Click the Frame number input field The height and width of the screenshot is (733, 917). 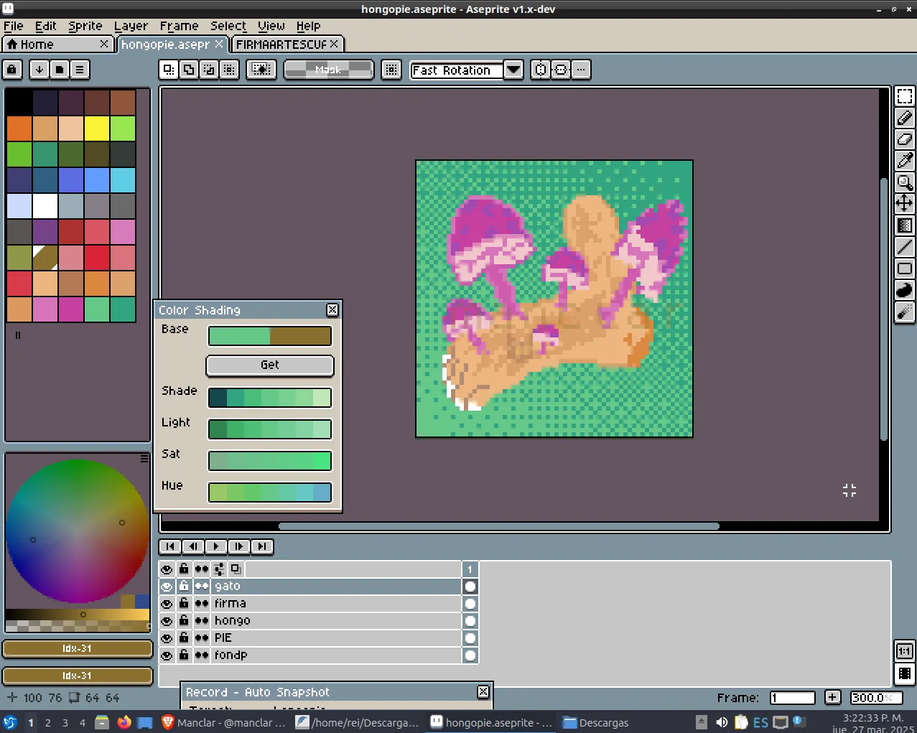(x=793, y=698)
